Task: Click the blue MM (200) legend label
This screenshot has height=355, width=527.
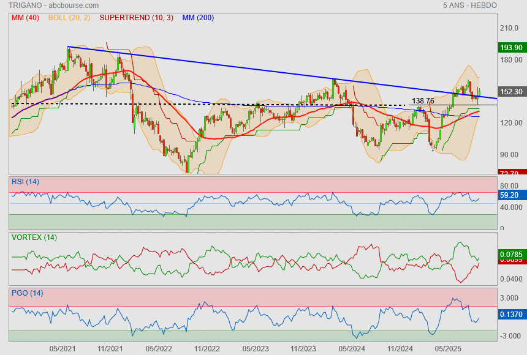Action: coord(198,18)
